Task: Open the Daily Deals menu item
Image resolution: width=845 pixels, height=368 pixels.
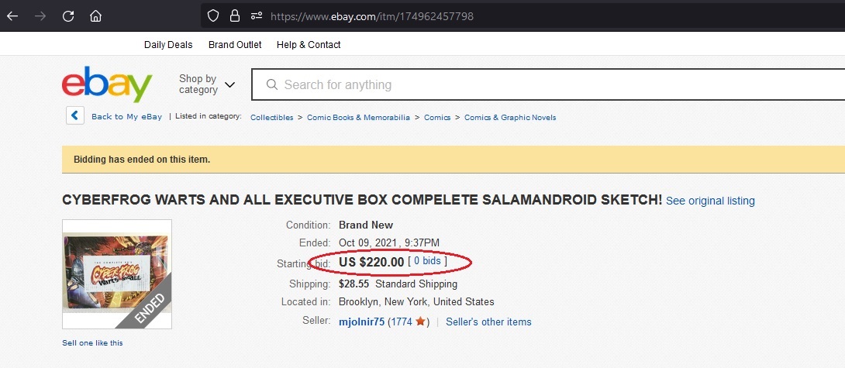Action: [x=168, y=45]
